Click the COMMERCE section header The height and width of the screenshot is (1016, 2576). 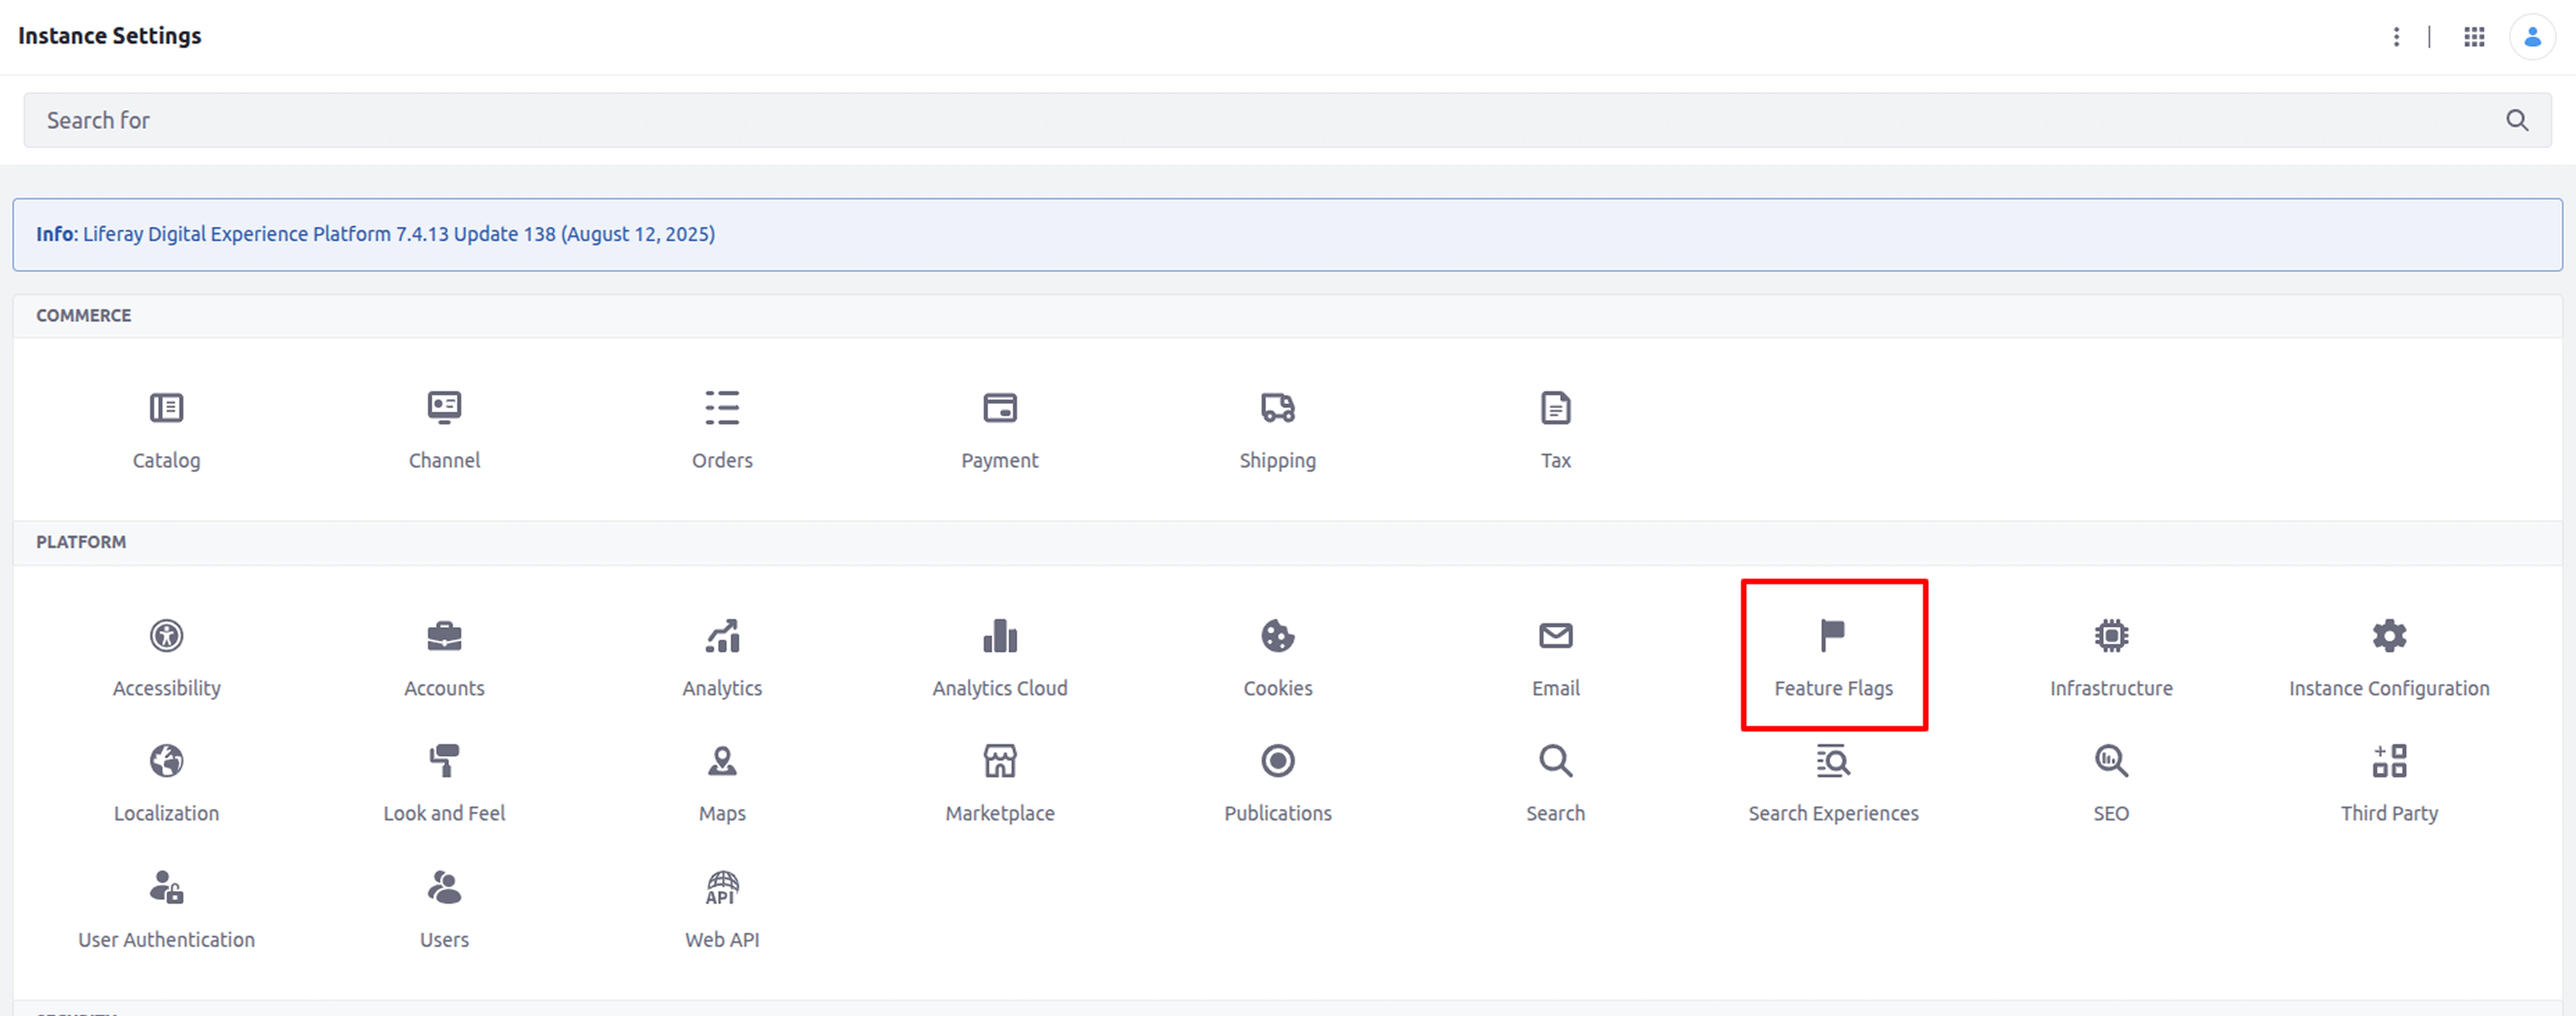pyautogui.click(x=84, y=316)
